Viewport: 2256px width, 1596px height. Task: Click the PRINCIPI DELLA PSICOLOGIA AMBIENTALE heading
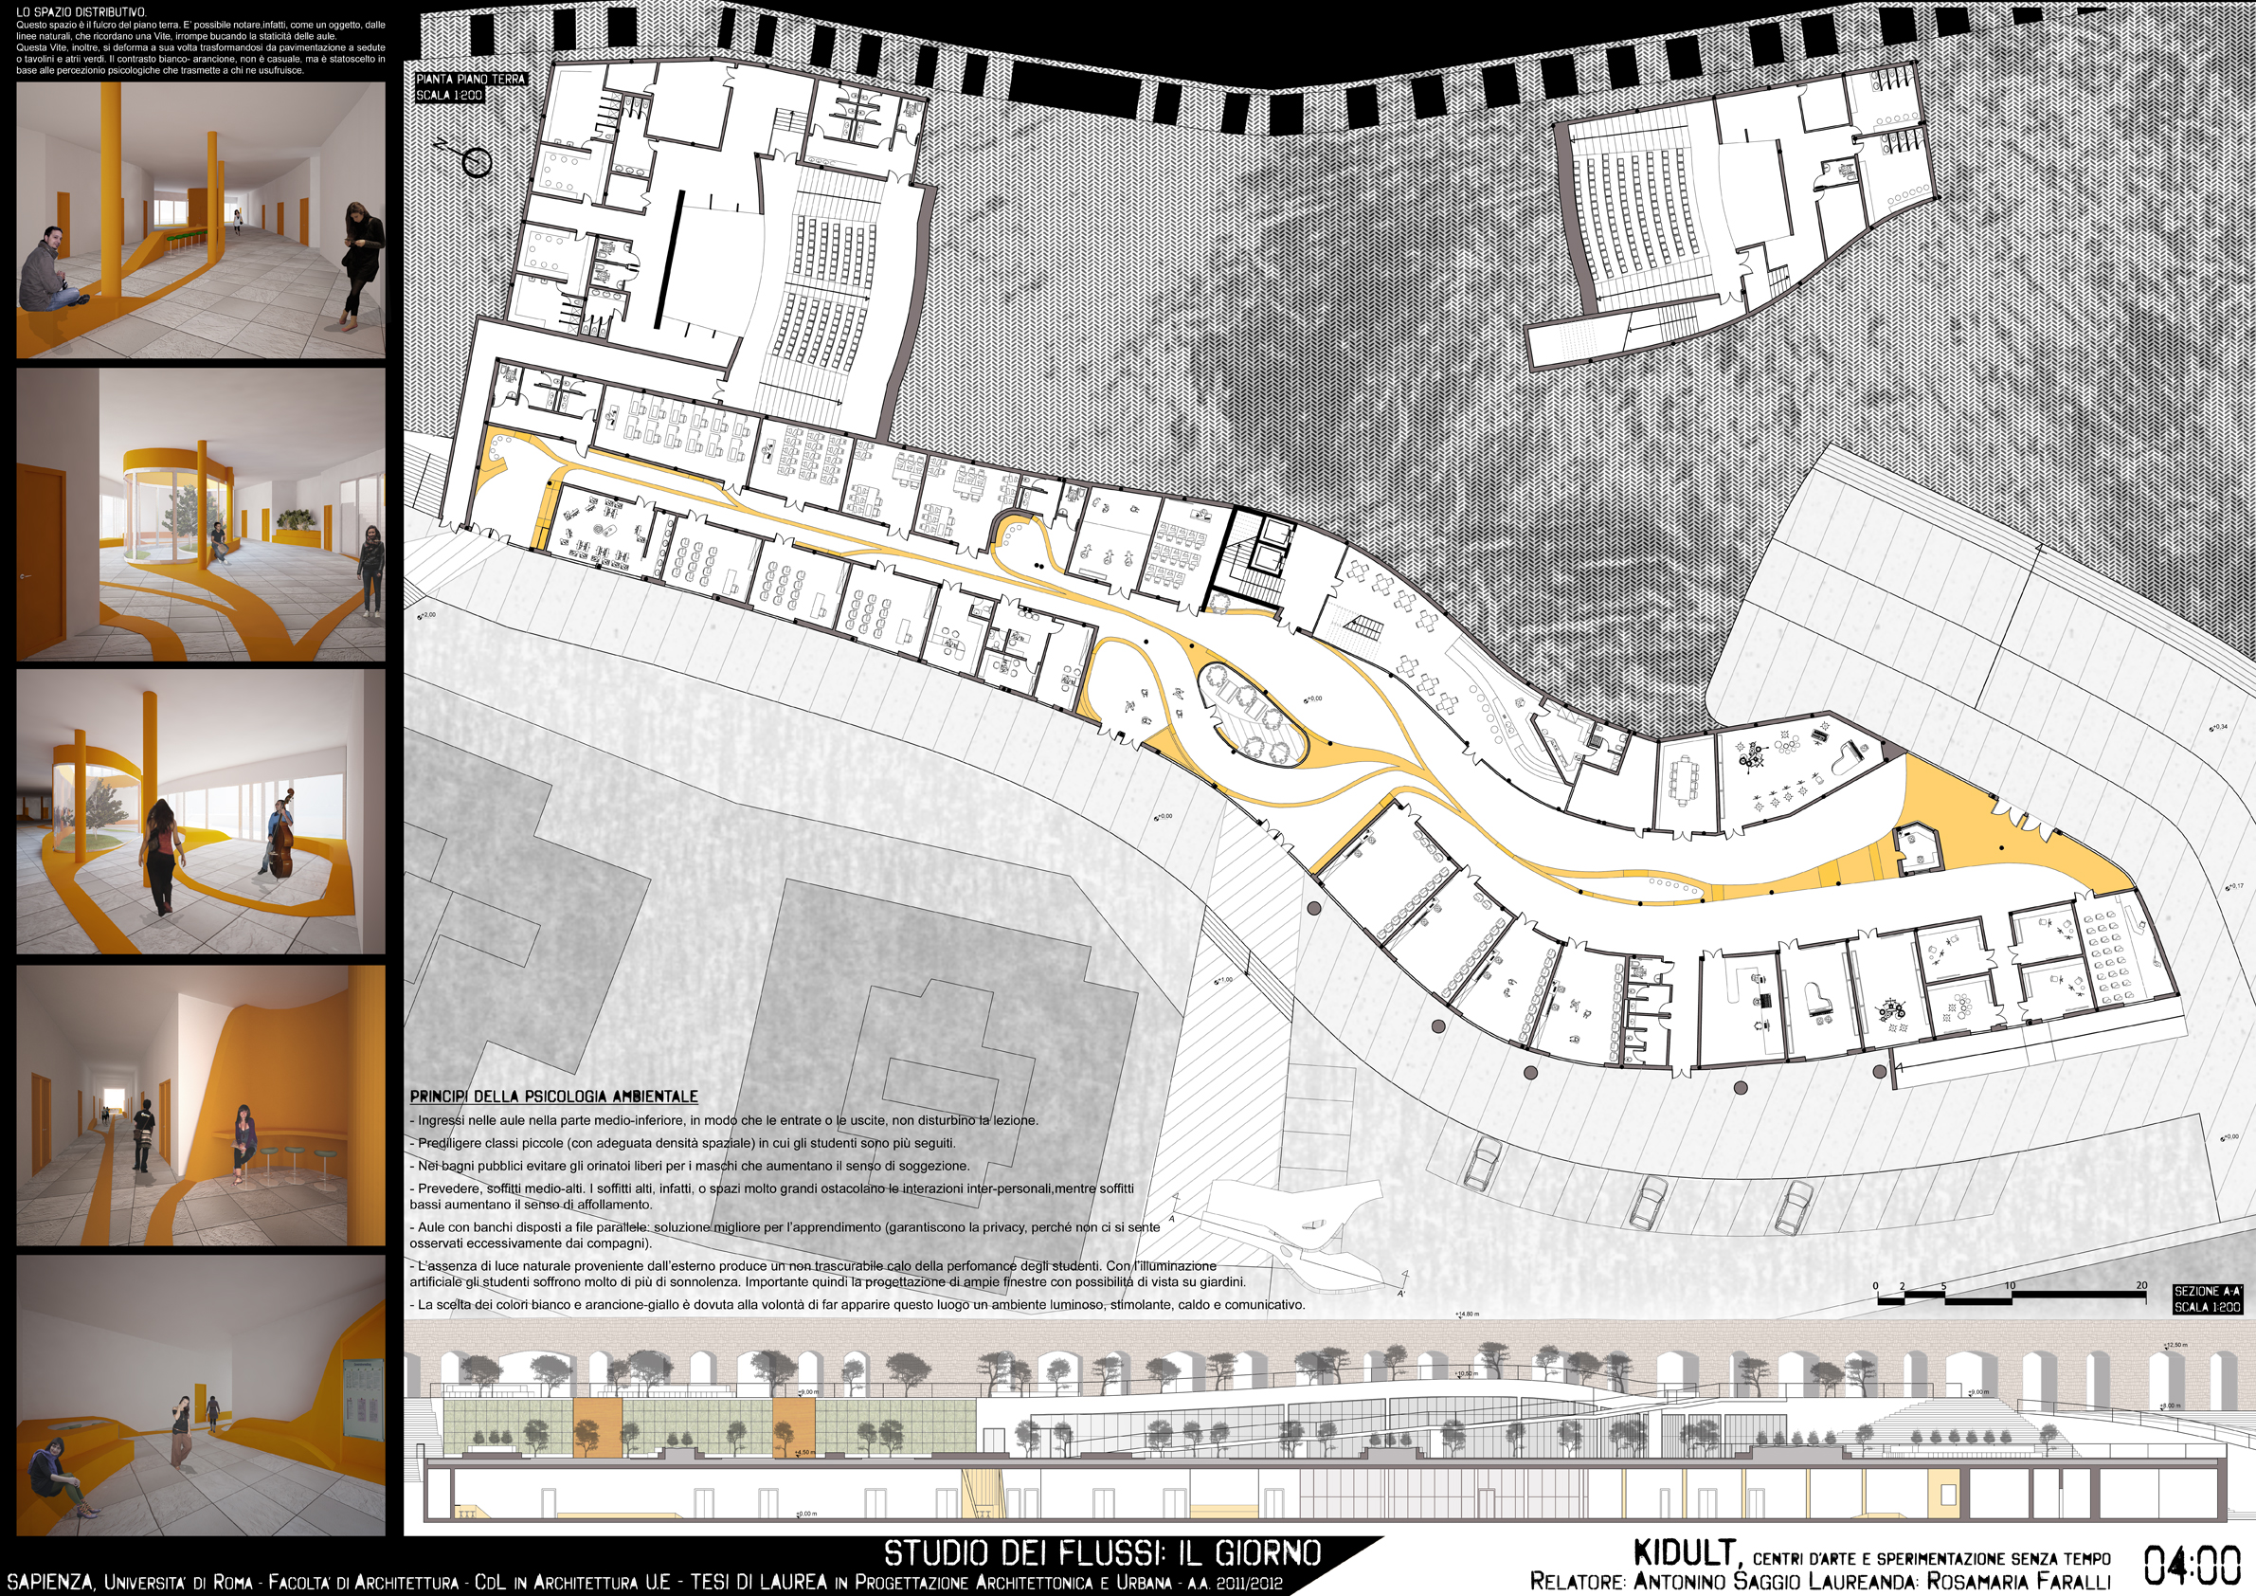(x=553, y=1096)
